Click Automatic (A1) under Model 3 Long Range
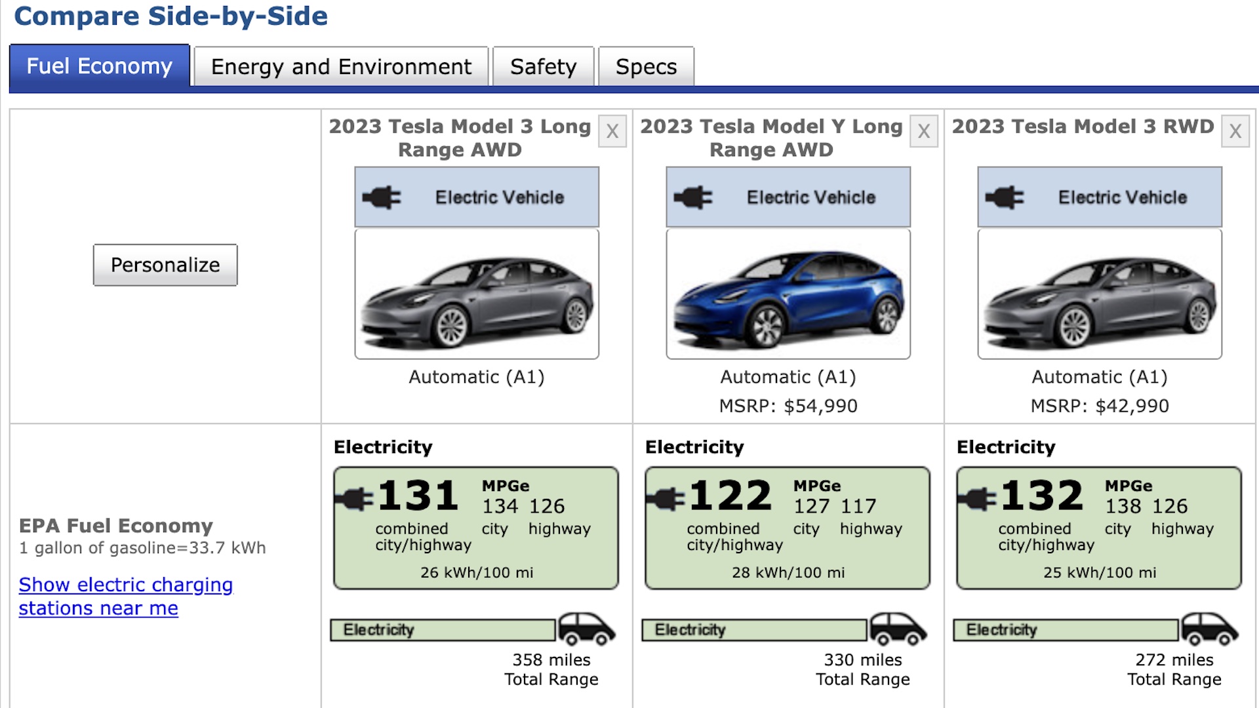 477,377
